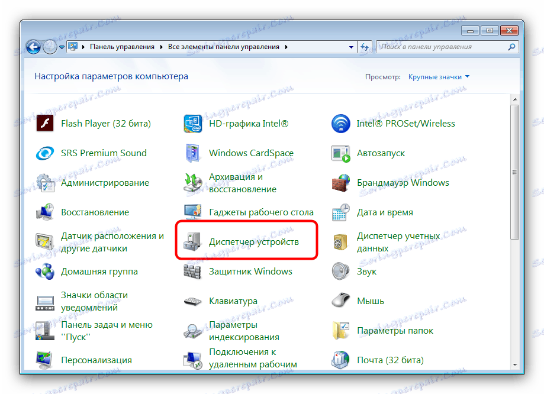Expand root arrow before Панель управления breadcrumb
Viewport: 544px width, 394px height.
point(83,47)
